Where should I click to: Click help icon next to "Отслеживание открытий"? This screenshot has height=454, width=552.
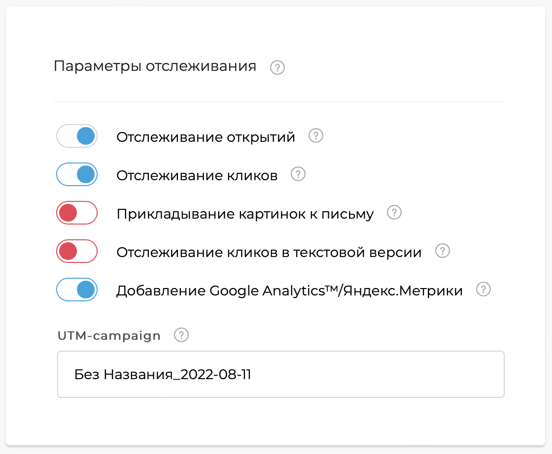315,136
